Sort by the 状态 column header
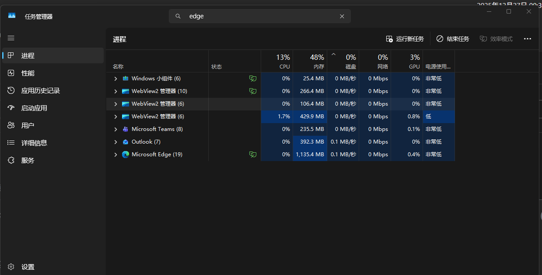Screen dimensions: 542x275 click(234, 61)
